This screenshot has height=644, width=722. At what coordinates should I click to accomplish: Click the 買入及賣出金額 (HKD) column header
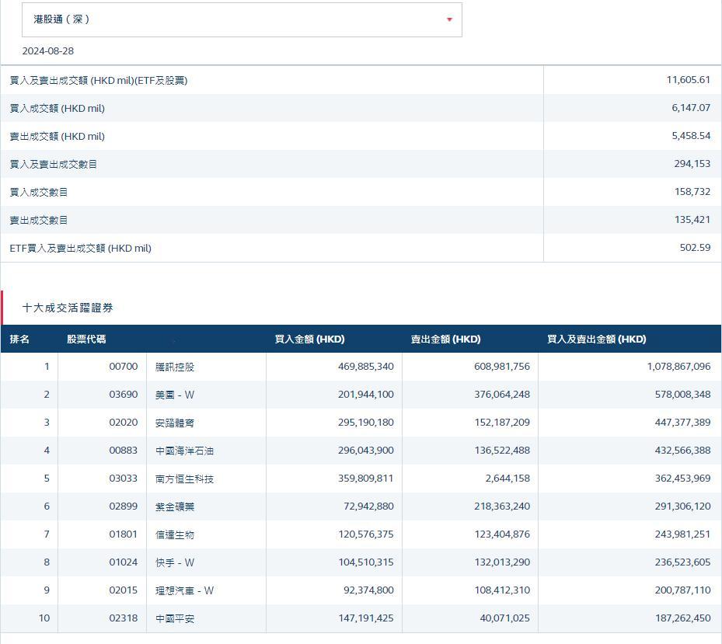pyautogui.click(x=596, y=339)
